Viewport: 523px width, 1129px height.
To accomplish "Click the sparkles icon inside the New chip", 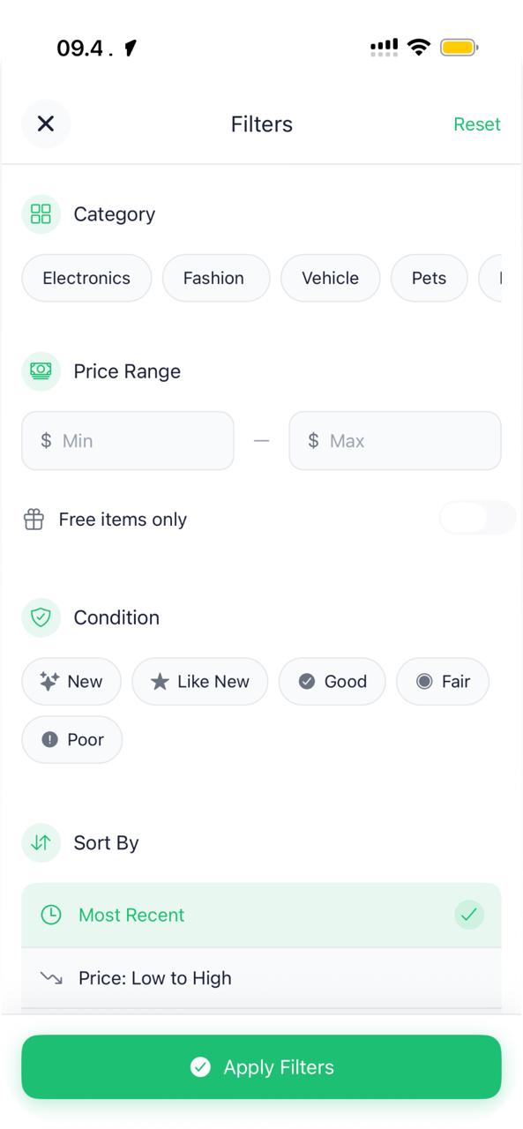I will (x=49, y=681).
